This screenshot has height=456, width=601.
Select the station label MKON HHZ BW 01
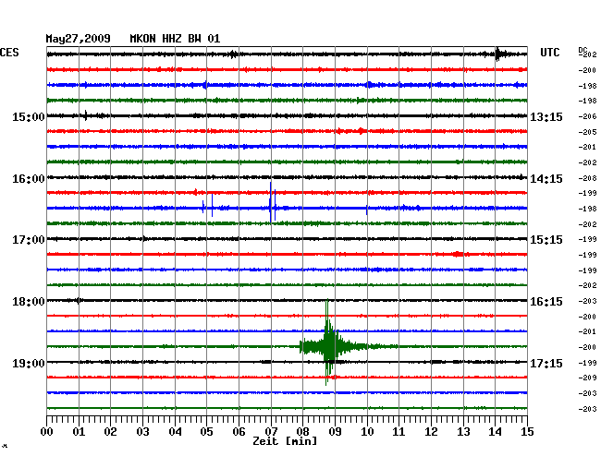pyautogui.click(x=175, y=39)
